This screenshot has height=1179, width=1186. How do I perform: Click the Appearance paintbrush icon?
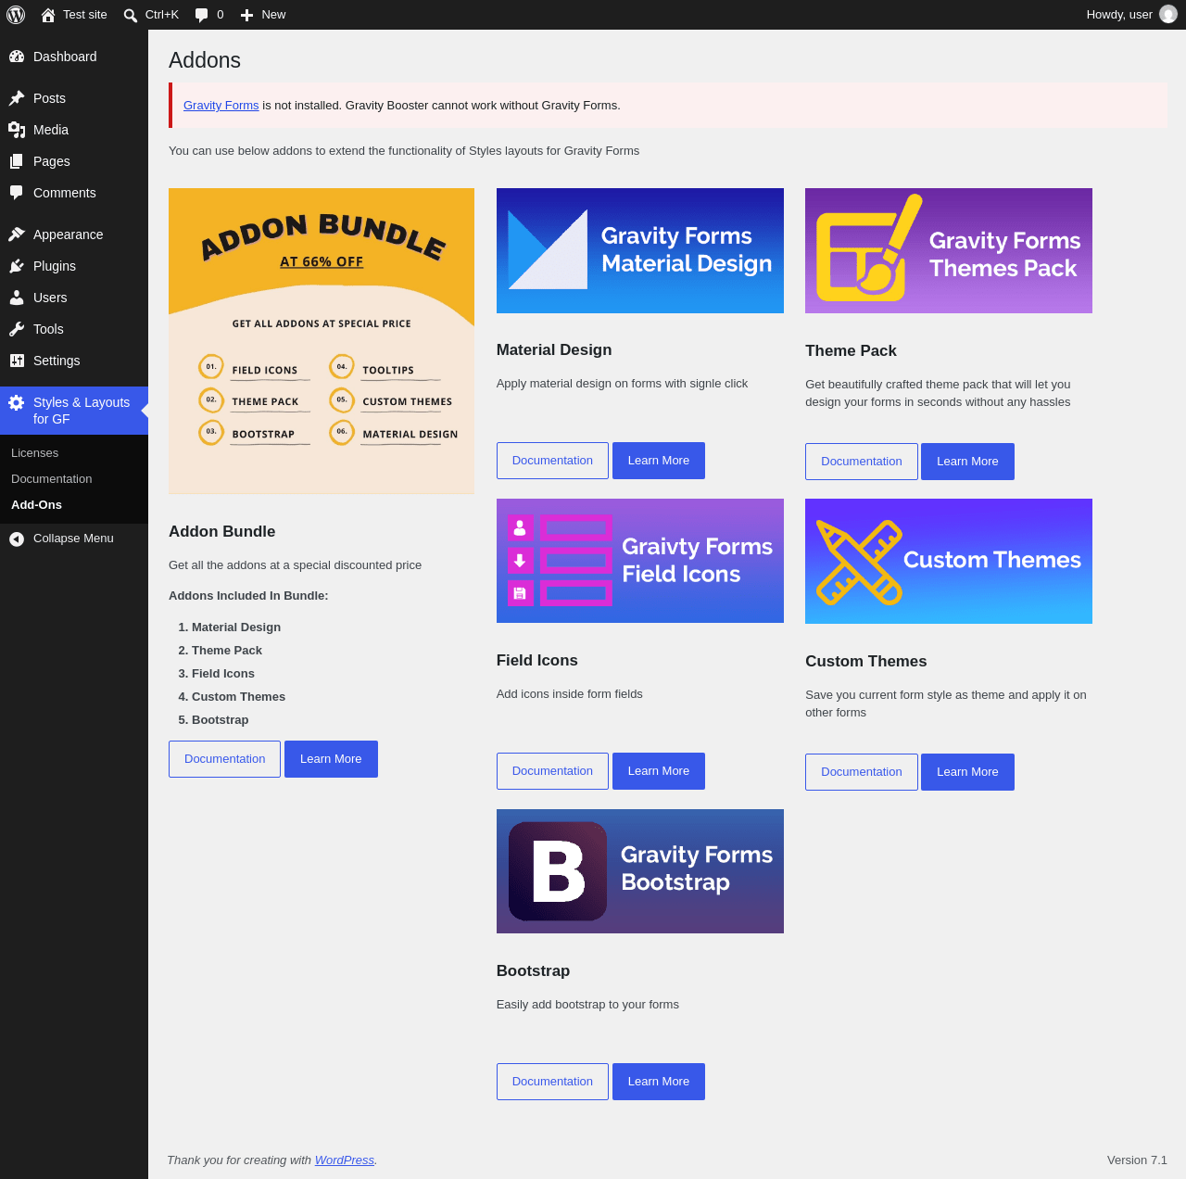pos(17,235)
